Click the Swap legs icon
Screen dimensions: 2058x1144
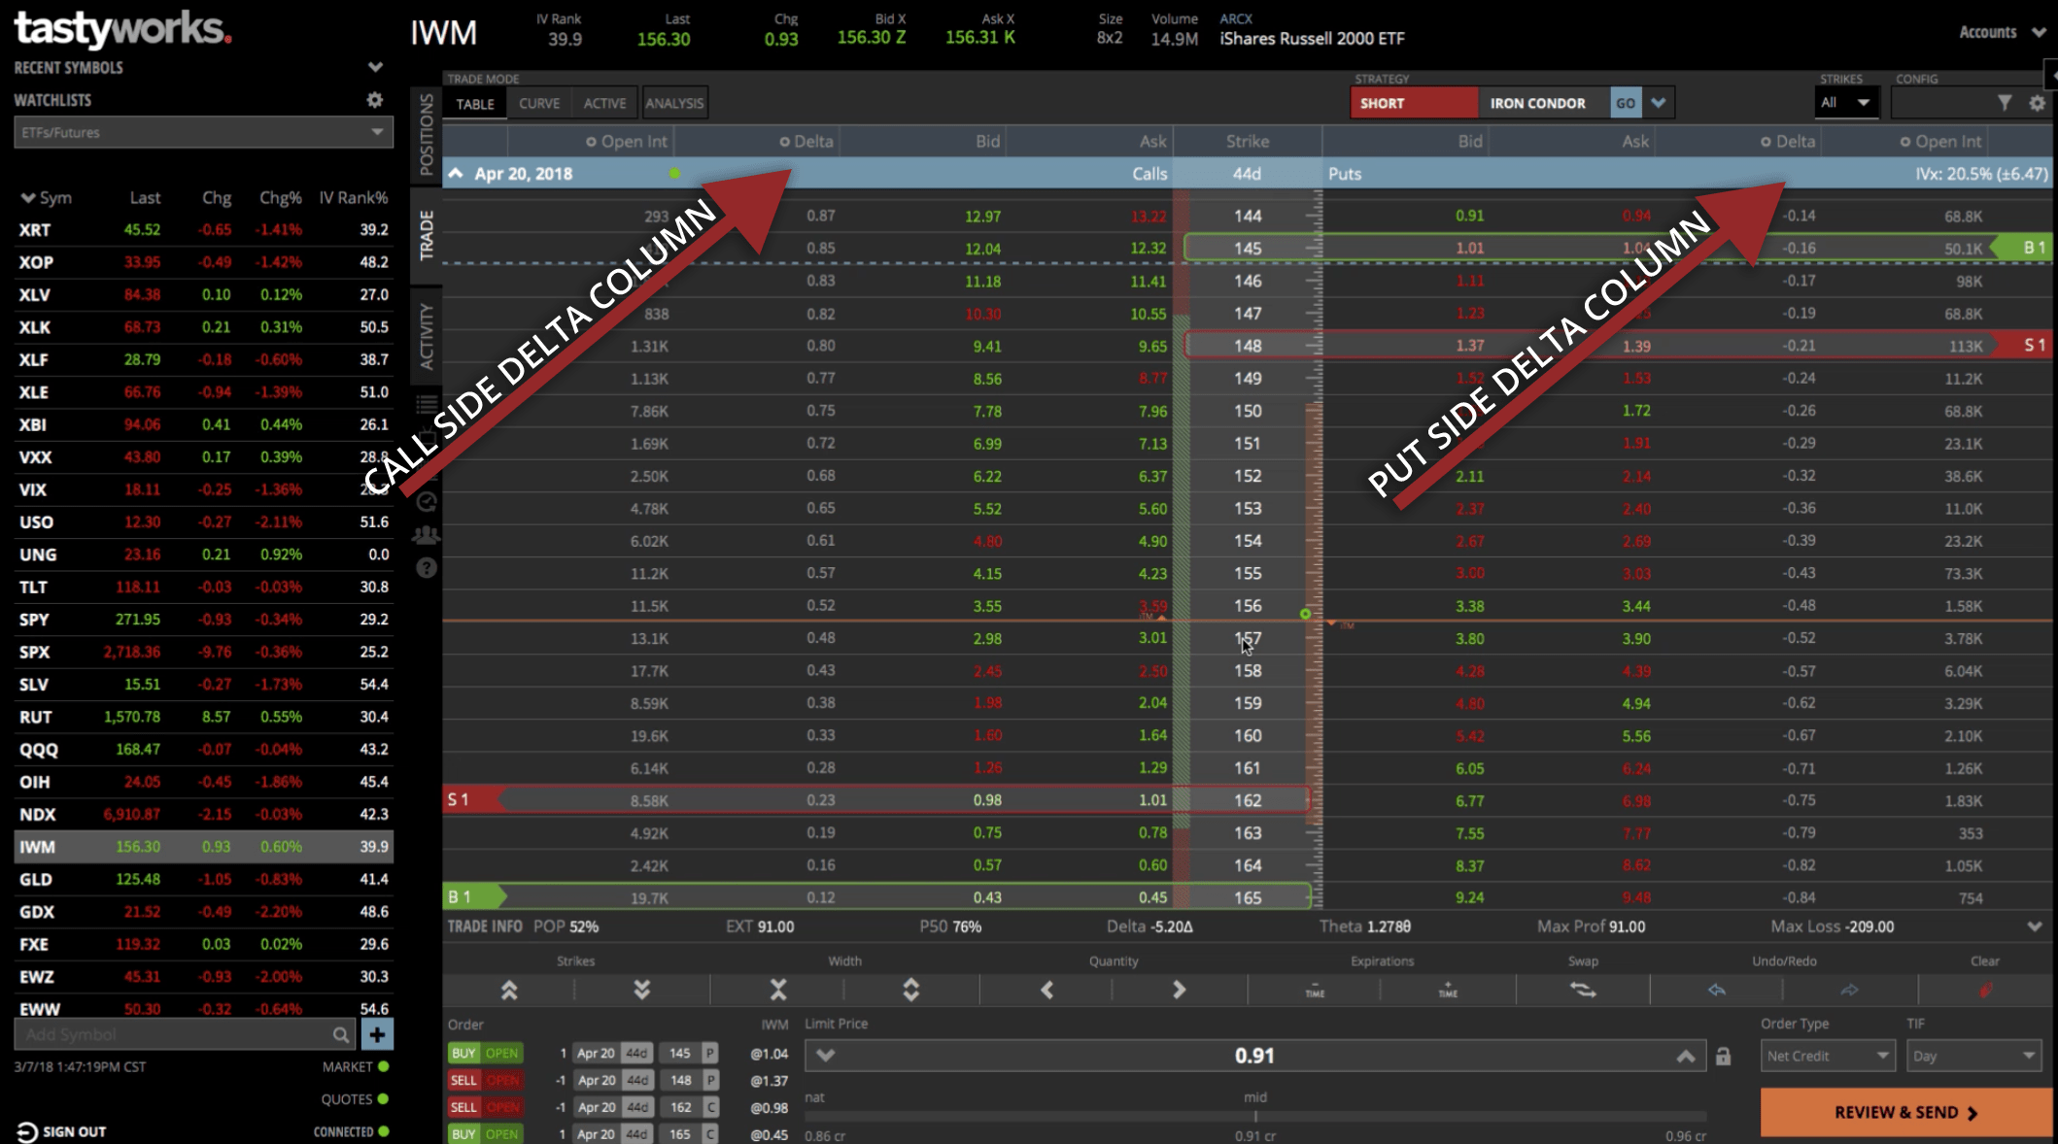[x=1583, y=990]
